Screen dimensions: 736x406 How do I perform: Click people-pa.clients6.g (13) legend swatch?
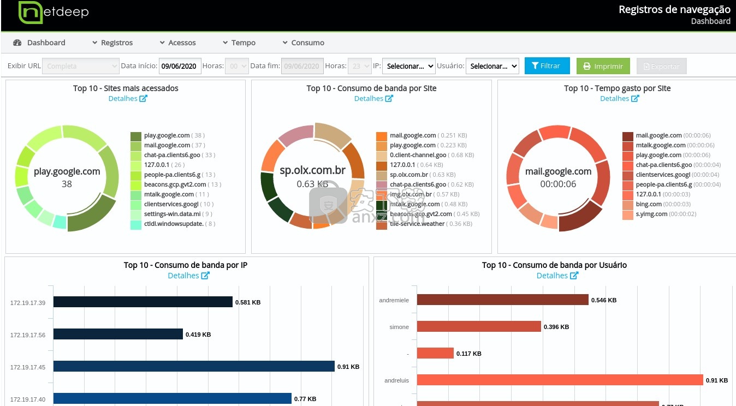(136, 175)
